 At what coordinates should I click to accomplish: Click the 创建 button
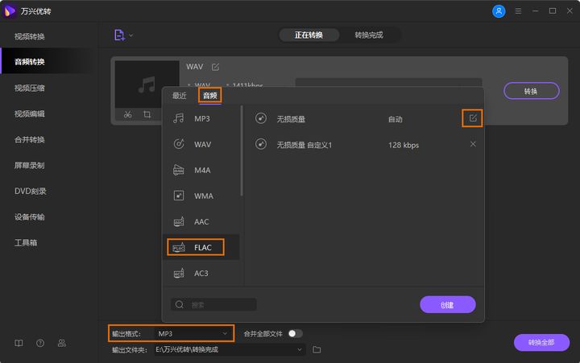coord(448,304)
